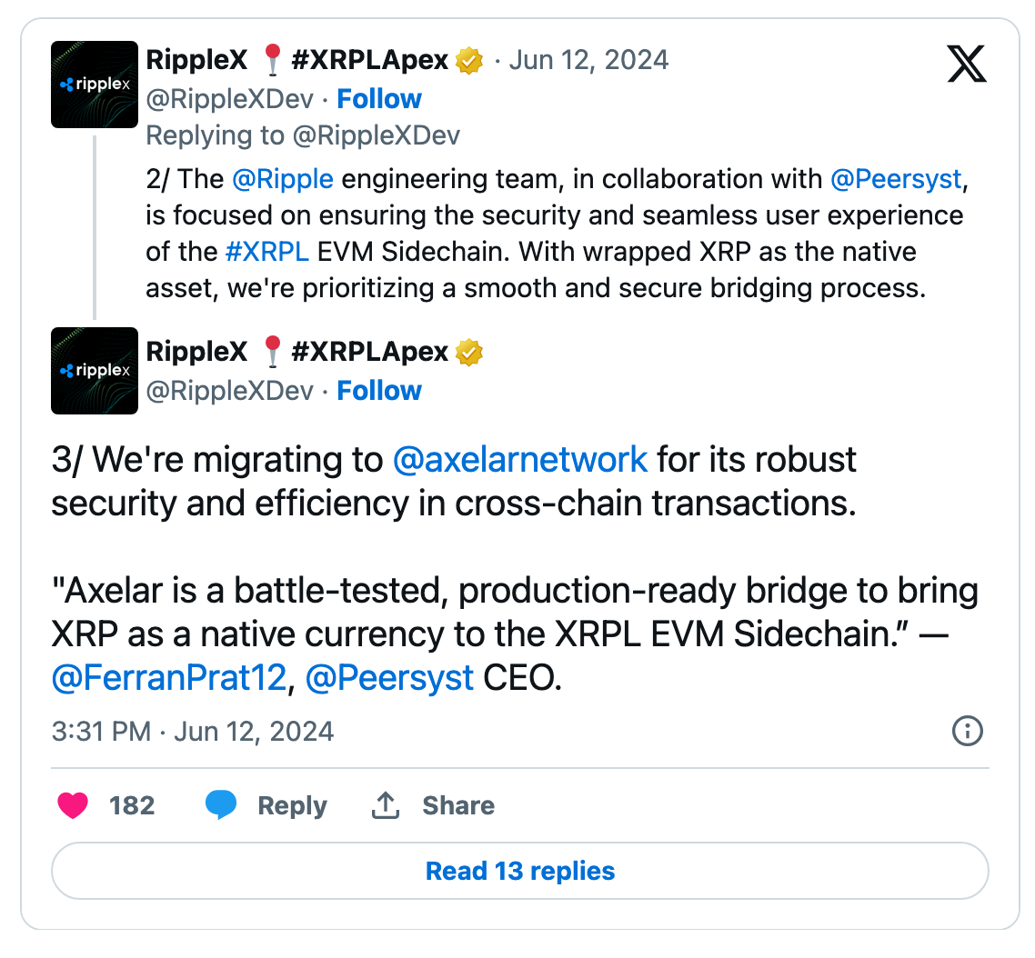Viewport: 1035px width, 958px height.
Task: Click the Share label
Action: (x=457, y=805)
